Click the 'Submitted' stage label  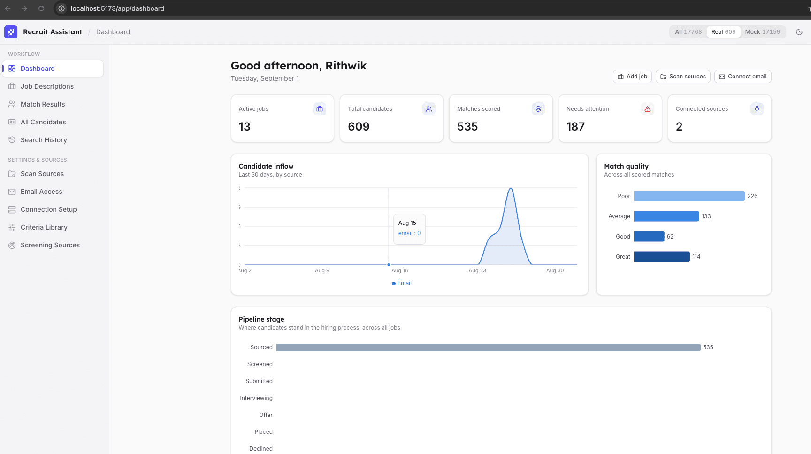(259, 381)
